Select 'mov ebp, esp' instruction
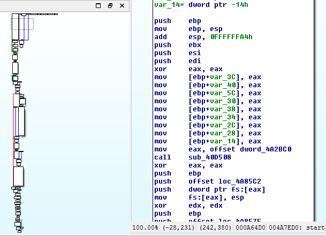The height and width of the screenshot is (236, 326). (x=188, y=29)
